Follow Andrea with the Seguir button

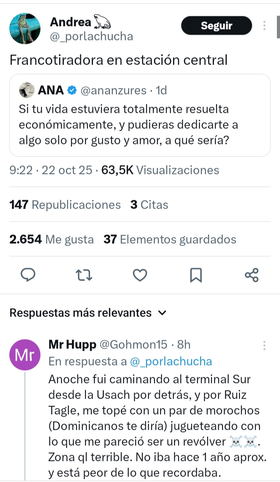216,26
